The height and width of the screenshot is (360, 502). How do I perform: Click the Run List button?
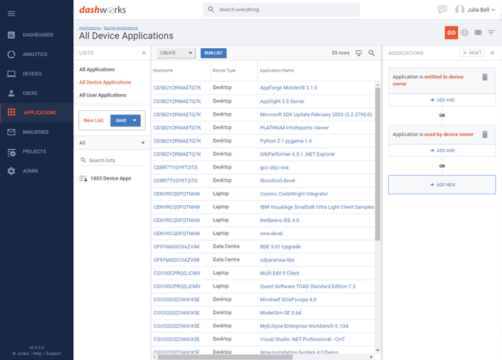[x=213, y=53]
